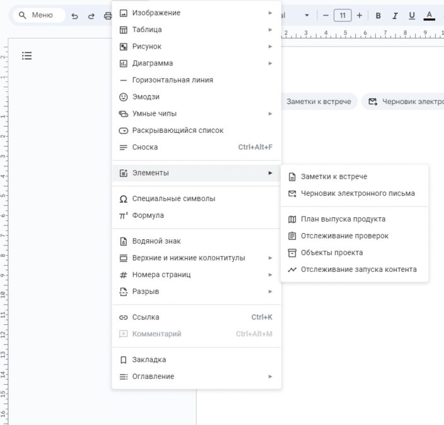Toggle Bold formatting
The image size is (444, 425).
coord(378,16)
